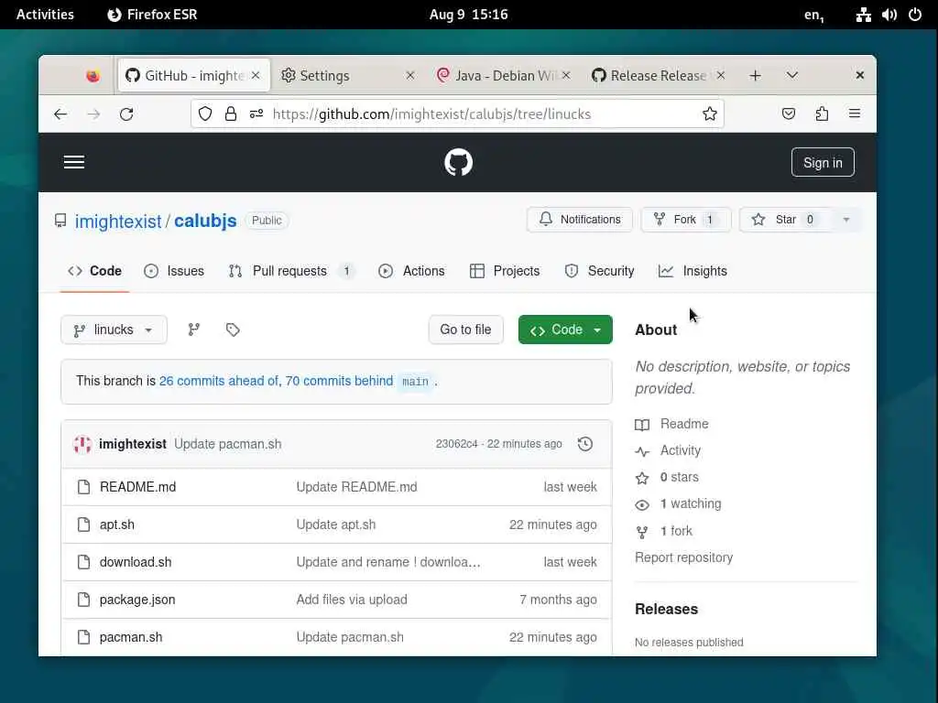Open the Save to Pocket icon
938x703 pixels.
[789, 114]
